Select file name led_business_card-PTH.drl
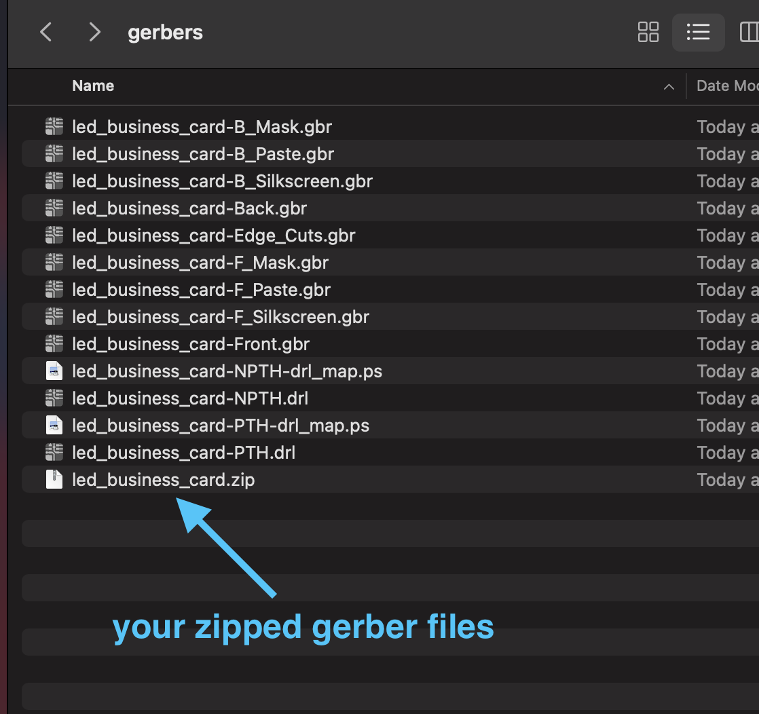The width and height of the screenshot is (759, 714). pyautogui.click(x=183, y=453)
